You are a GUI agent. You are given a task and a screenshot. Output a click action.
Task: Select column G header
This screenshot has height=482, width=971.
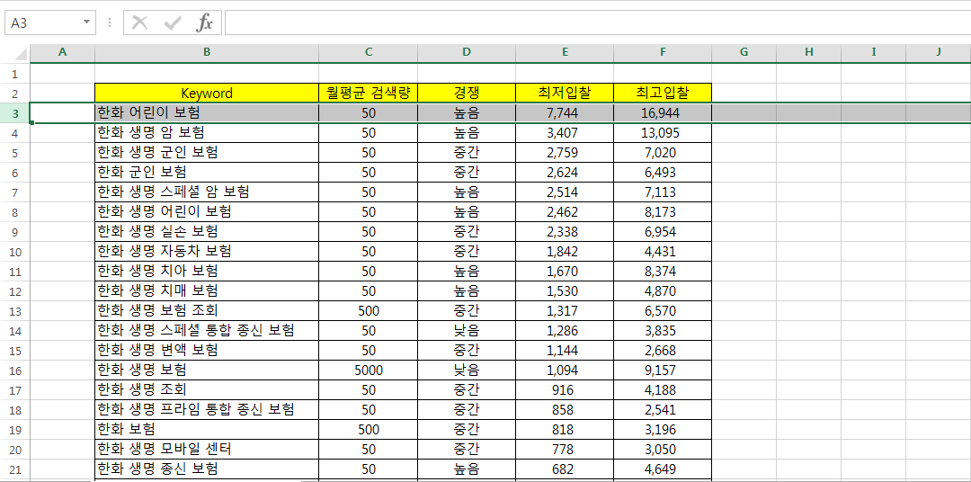click(744, 53)
